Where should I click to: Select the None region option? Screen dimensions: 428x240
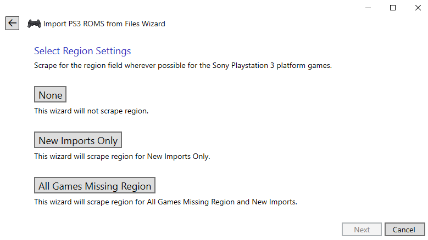pos(50,94)
